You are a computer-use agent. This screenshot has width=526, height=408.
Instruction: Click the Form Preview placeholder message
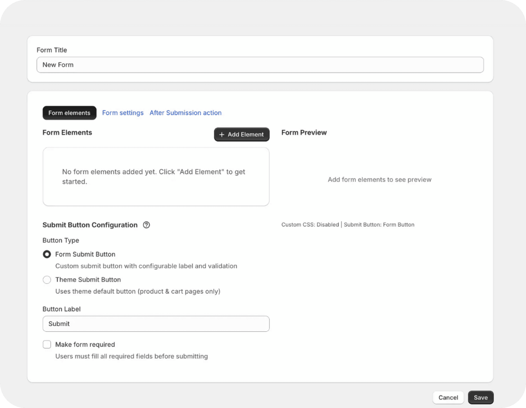click(379, 180)
